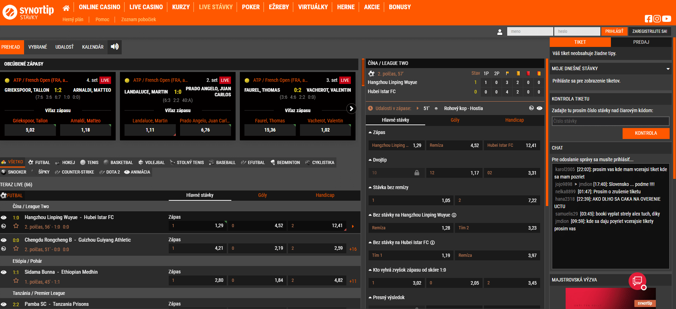Open Synottip YouTube channel

coord(666,19)
